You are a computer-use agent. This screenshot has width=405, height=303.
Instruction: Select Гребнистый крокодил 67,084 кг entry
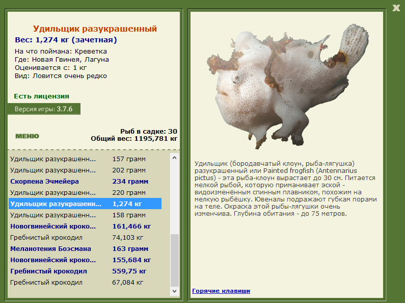[x=85, y=282]
